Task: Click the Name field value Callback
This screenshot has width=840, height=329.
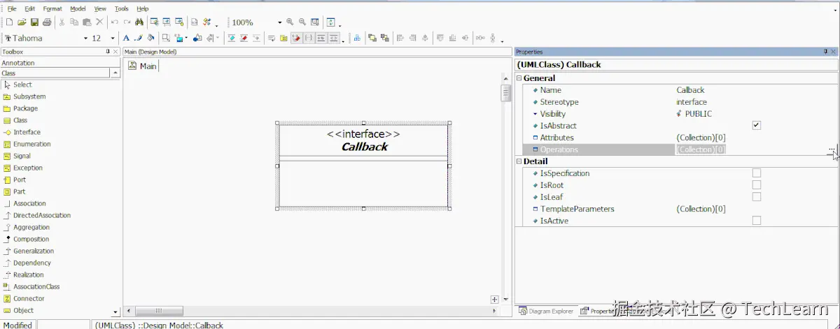Action: (x=690, y=90)
